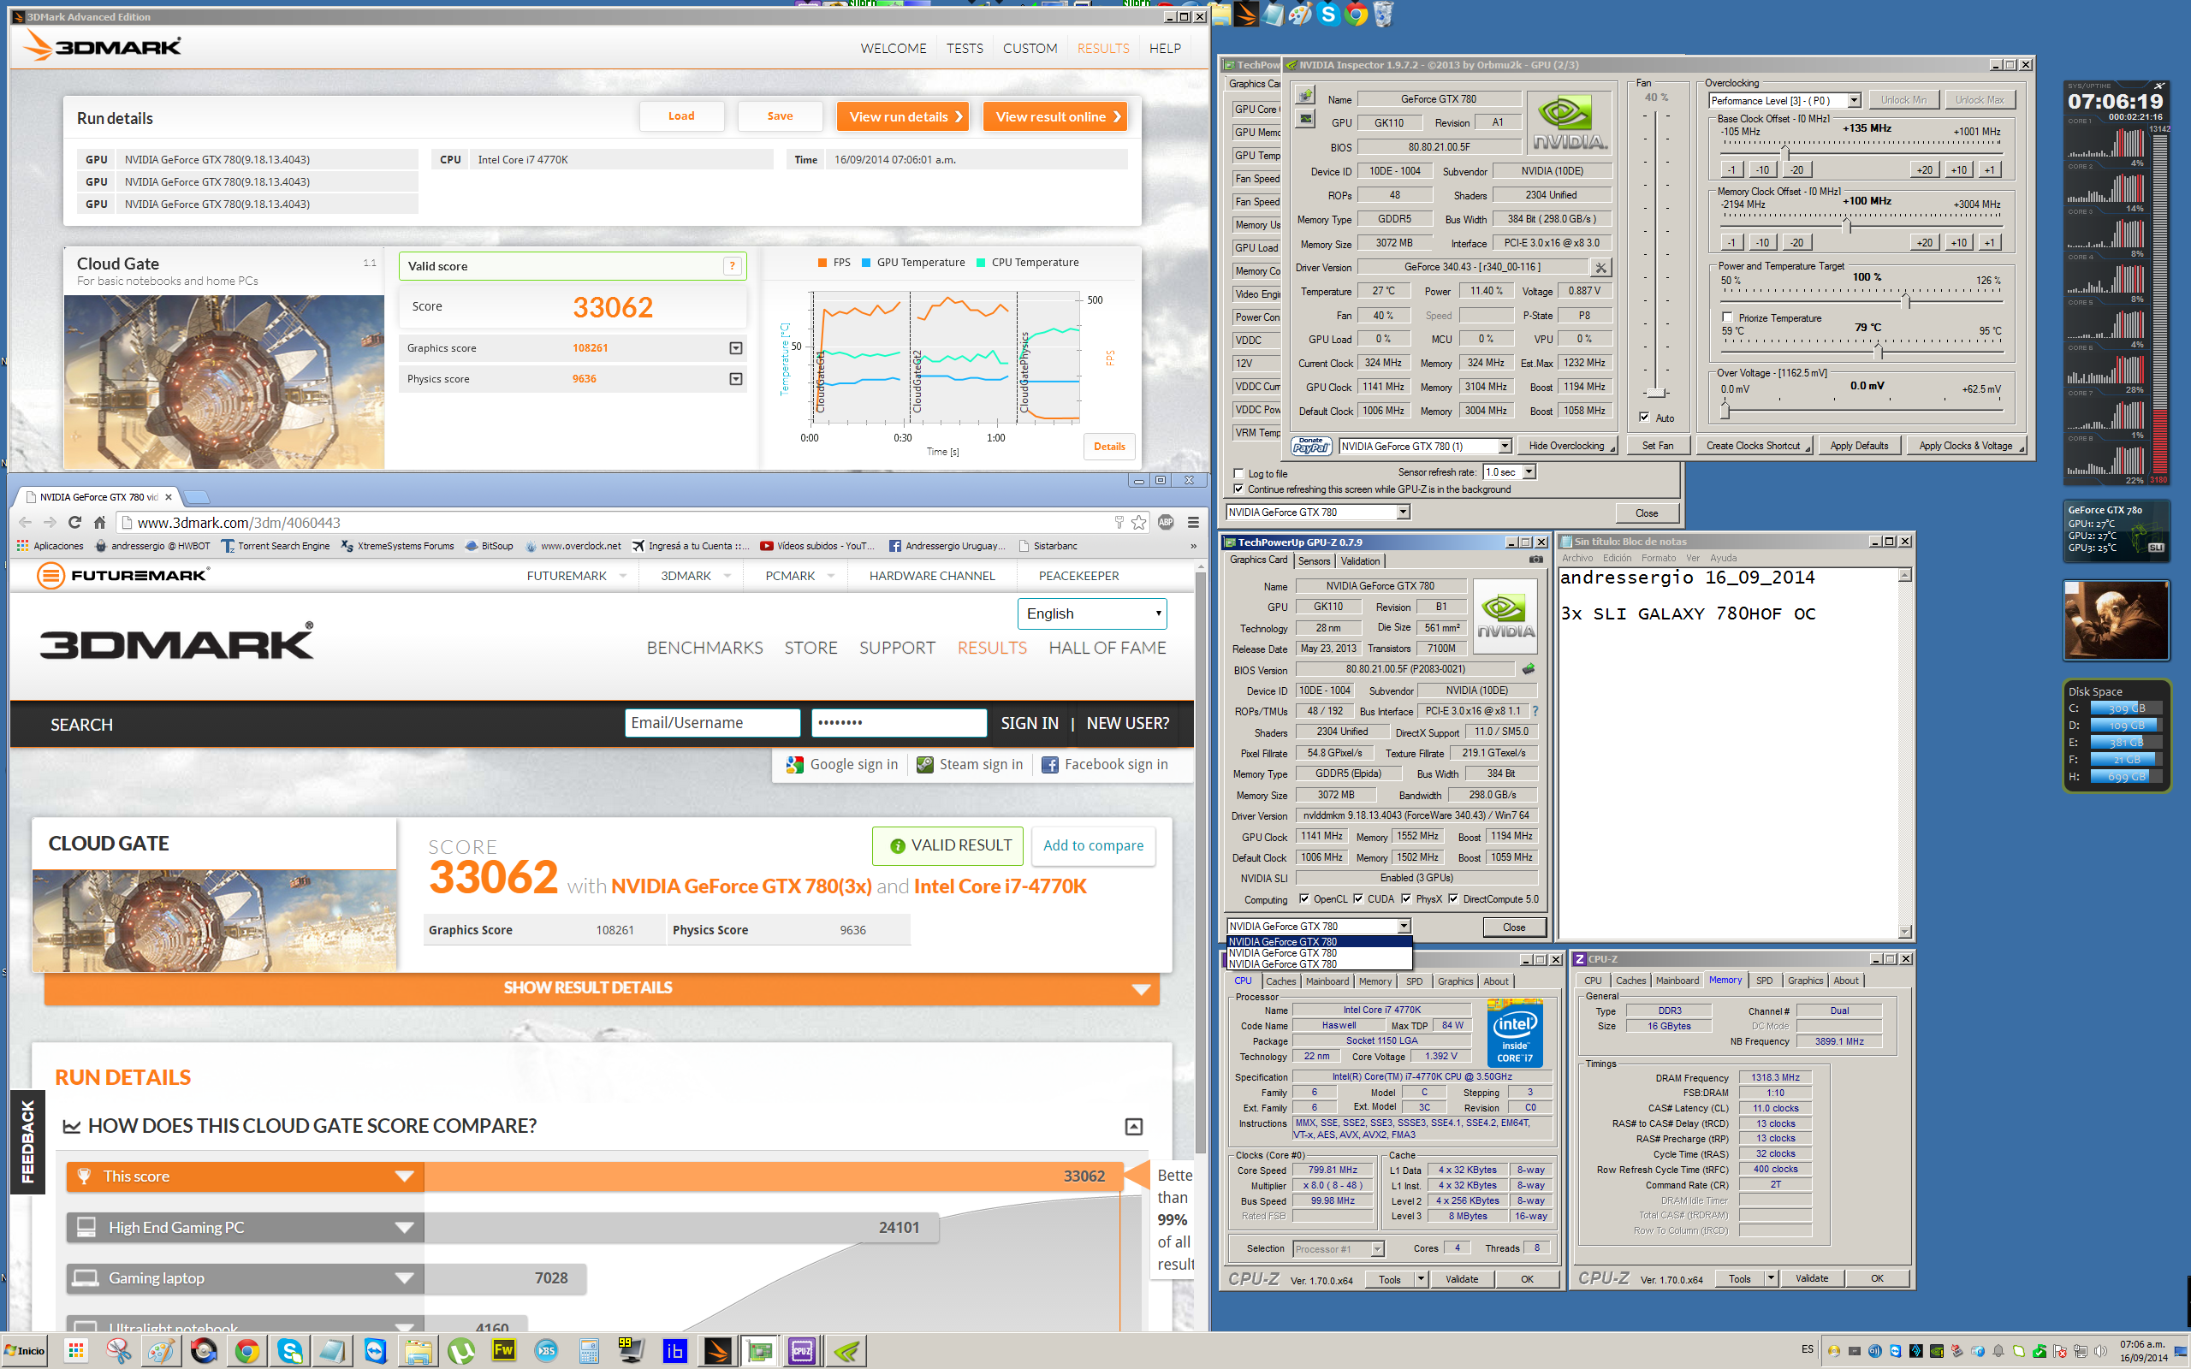This screenshot has width=2191, height=1369.
Task: Enable the Log to file checkbox
Action: [x=1238, y=473]
